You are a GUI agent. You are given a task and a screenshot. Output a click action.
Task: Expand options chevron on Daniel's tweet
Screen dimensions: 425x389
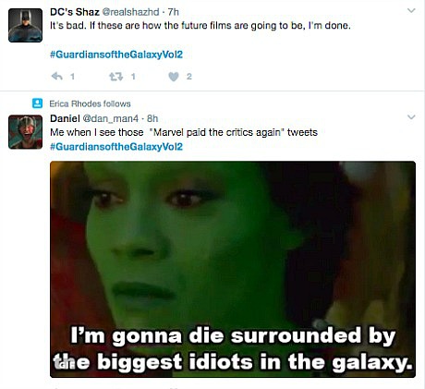[x=411, y=117]
